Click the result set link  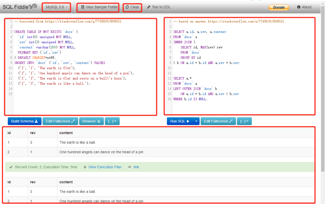pyautogui.click(x=136, y=167)
